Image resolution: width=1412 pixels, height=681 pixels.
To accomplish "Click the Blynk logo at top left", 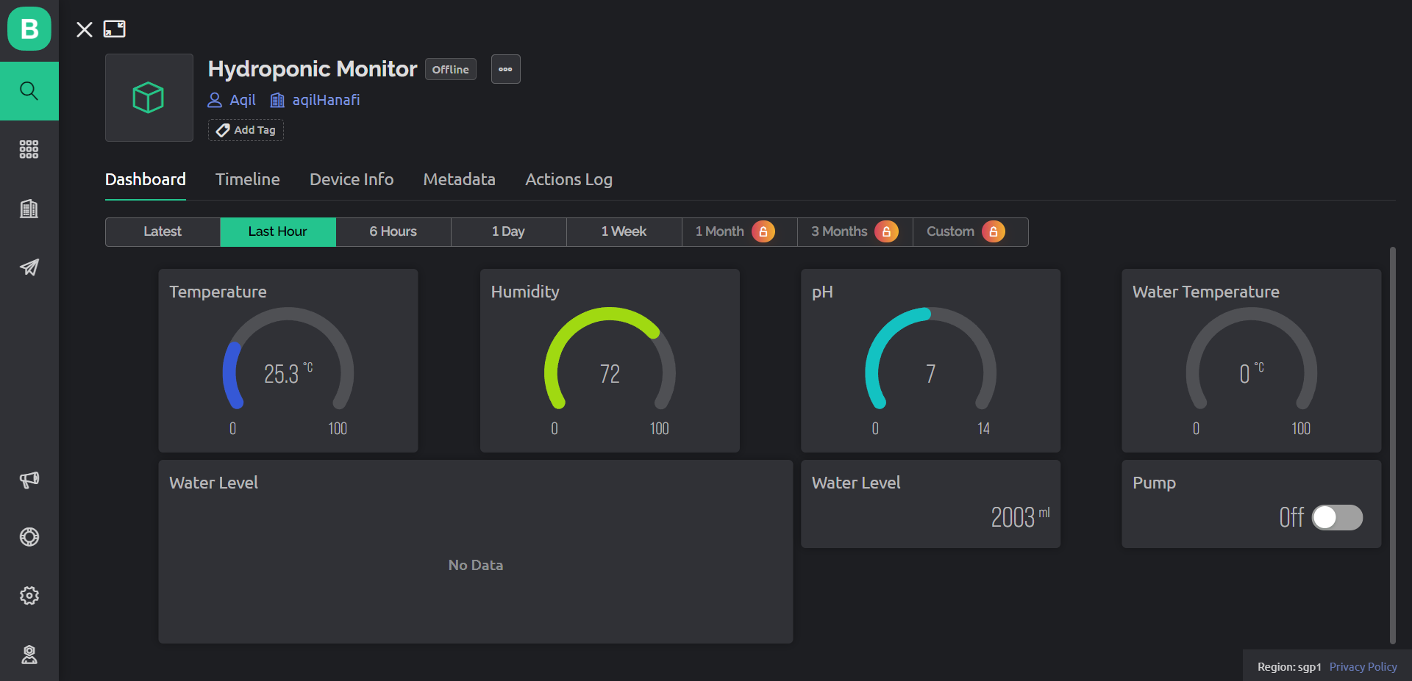I will point(29,29).
